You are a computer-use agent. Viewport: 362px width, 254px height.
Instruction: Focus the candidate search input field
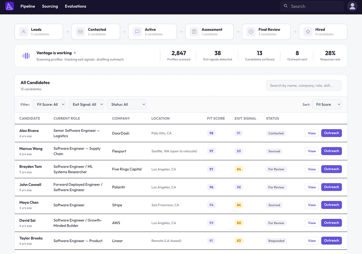304,86
